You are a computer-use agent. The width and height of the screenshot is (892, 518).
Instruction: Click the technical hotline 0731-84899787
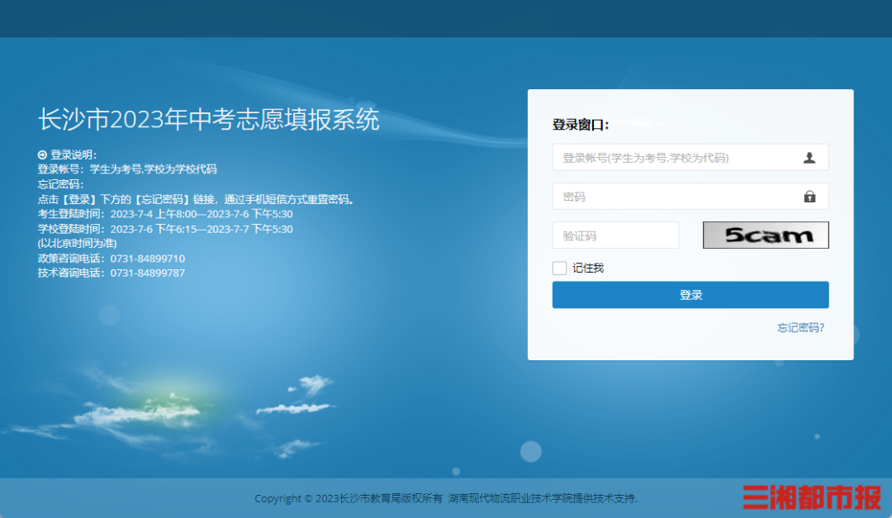[x=147, y=273]
